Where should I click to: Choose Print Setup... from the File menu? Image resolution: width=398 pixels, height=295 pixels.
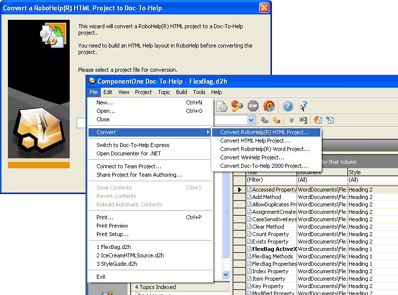(150, 234)
